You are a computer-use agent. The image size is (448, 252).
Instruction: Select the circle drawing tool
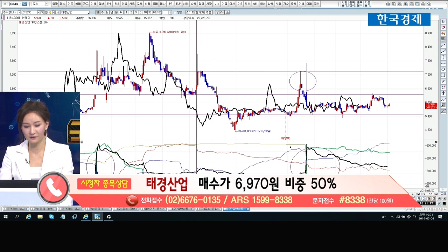pos(443,69)
